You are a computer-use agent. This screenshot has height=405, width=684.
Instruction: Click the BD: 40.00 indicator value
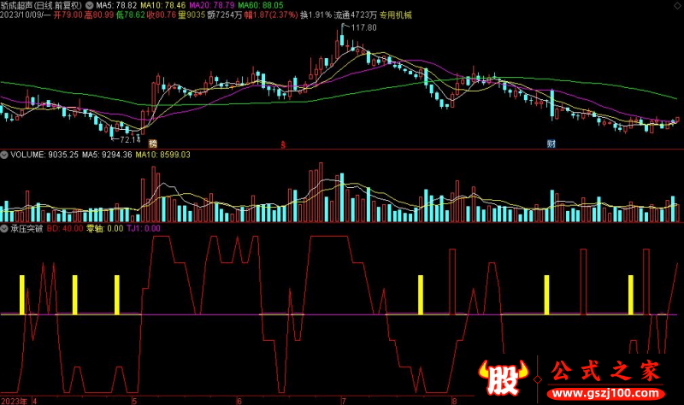coord(65,228)
